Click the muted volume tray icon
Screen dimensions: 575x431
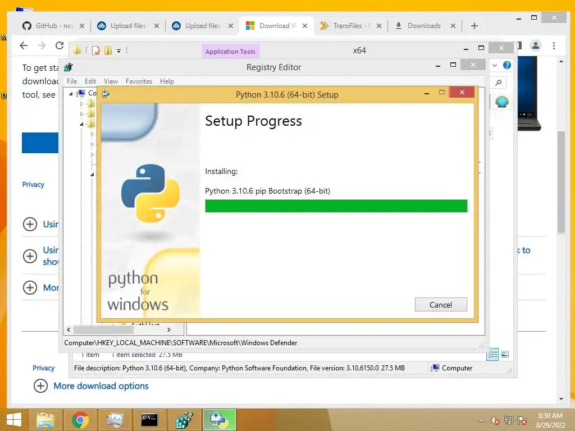(495, 420)
